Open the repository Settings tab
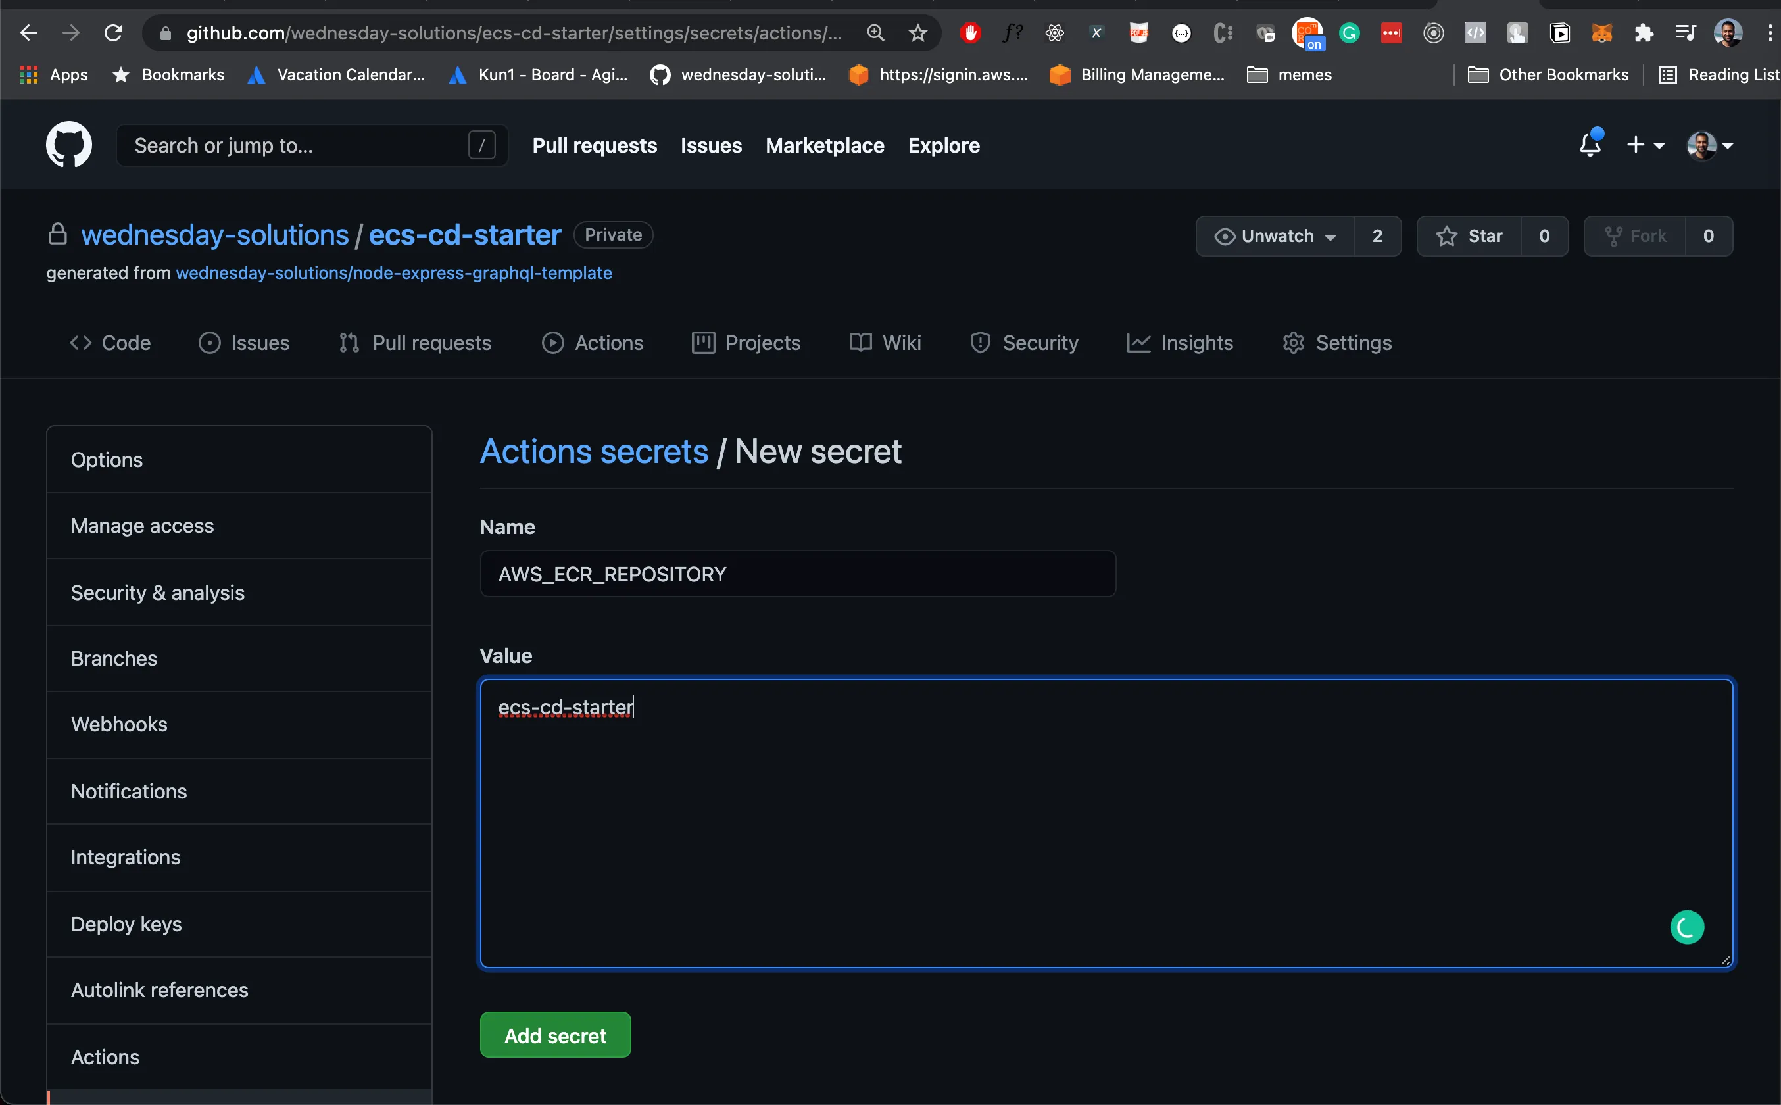This screenshot has width=1781, height=1105. (1337, 343)
